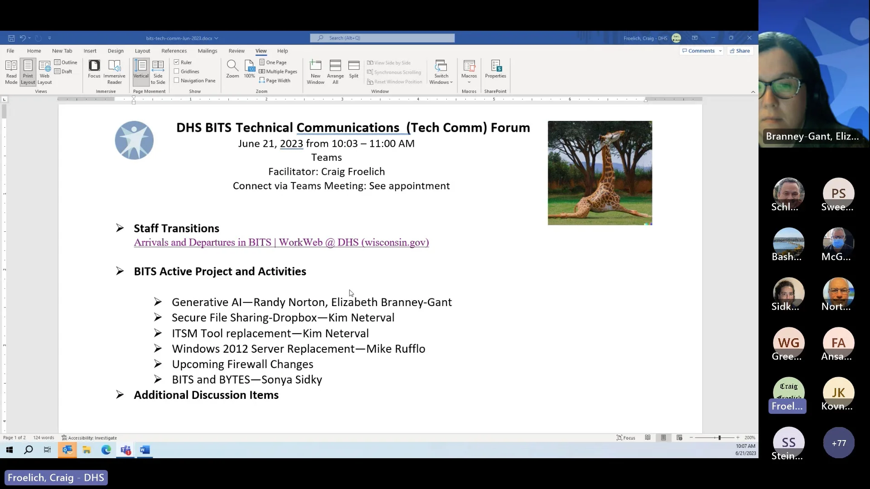Click the Share button
Image resolution: width=870 pixels, height=489 pixels.
click(739, 51)
